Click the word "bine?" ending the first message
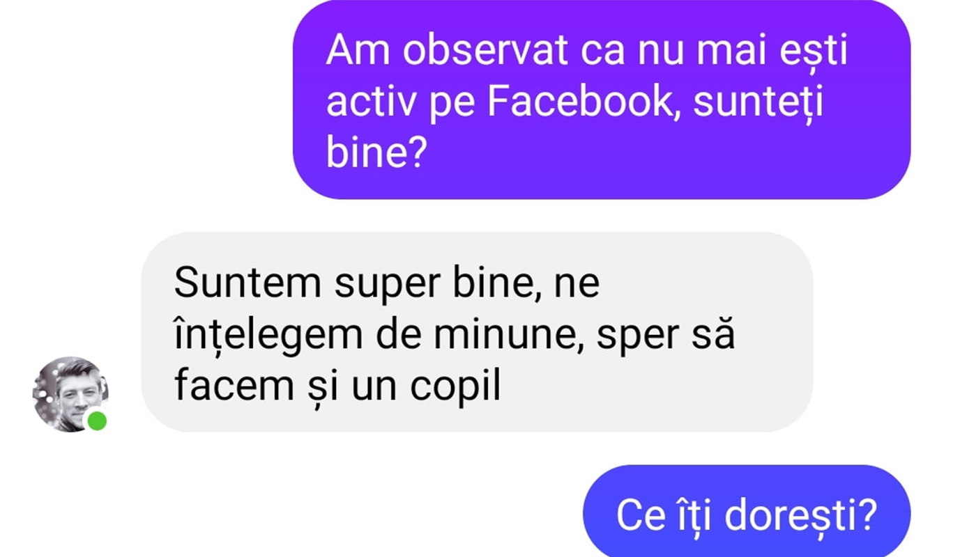This screenshot has width=976, height=557. (376, 155)
